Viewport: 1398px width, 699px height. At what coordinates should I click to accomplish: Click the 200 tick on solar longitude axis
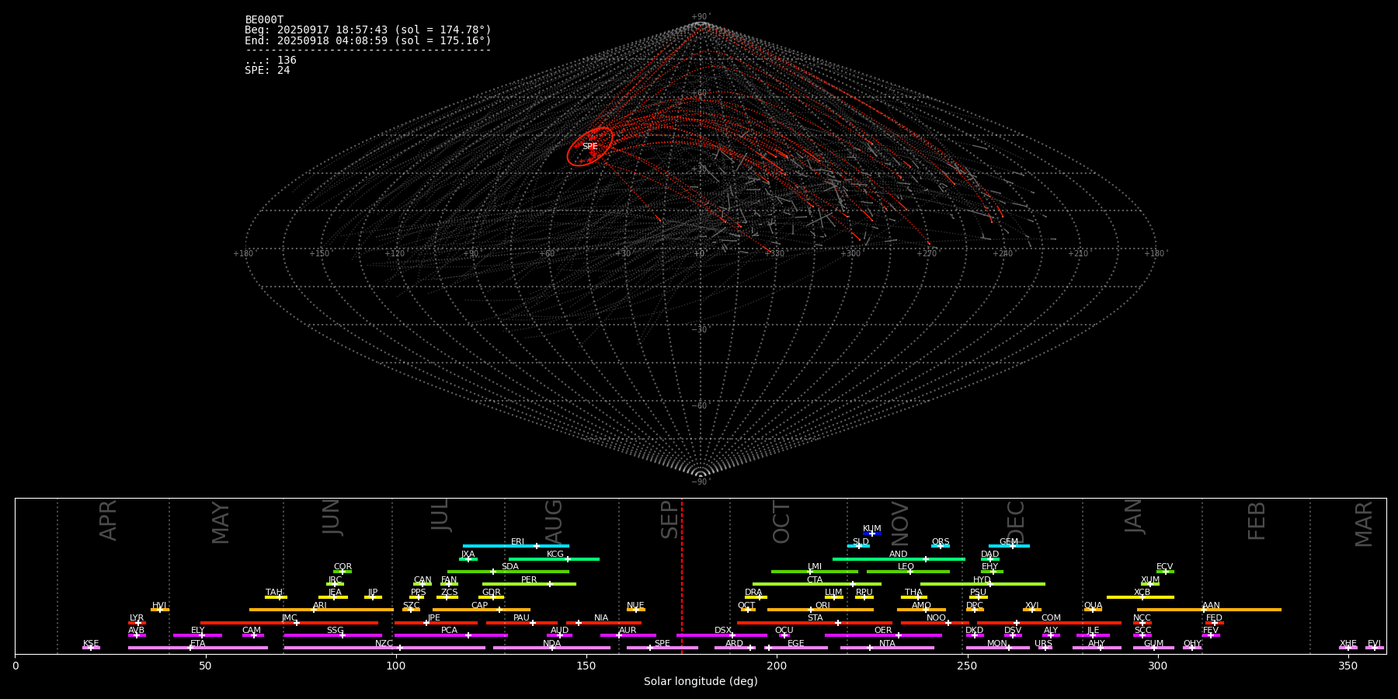tap(777, 666)
